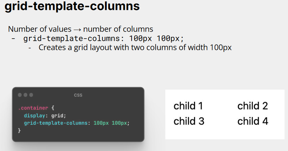This screenshot has height=151, width=288.
Task: Click the closing brace in code snippet
Action: pyautogui.click(x=19, y=130)
